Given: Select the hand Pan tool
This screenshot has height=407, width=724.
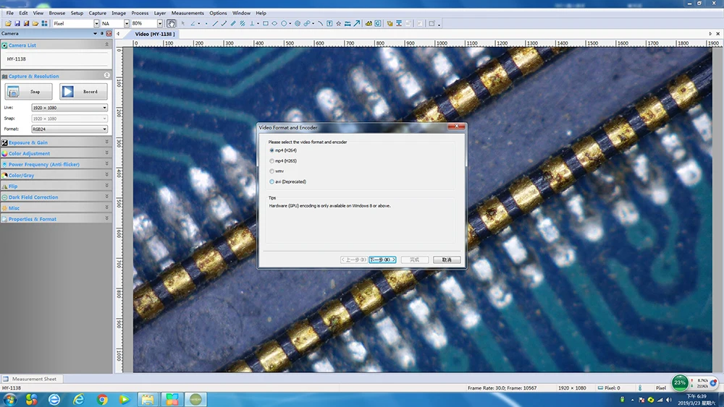Looking at the screenshot, I should click(172, 23).
